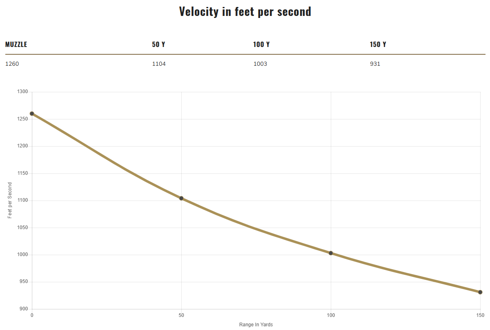Click the 150 Y column header
The width and height of the screenshot is (490, 330).
378,45
